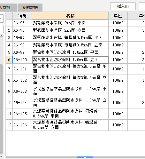
Task: Click the 名称 column header
Action: tap(70, 16)
